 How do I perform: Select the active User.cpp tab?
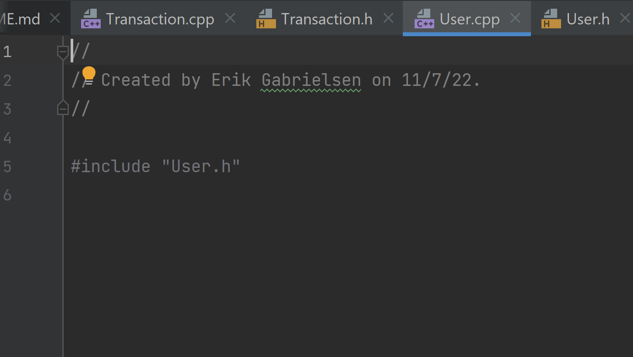pos(470,19)
